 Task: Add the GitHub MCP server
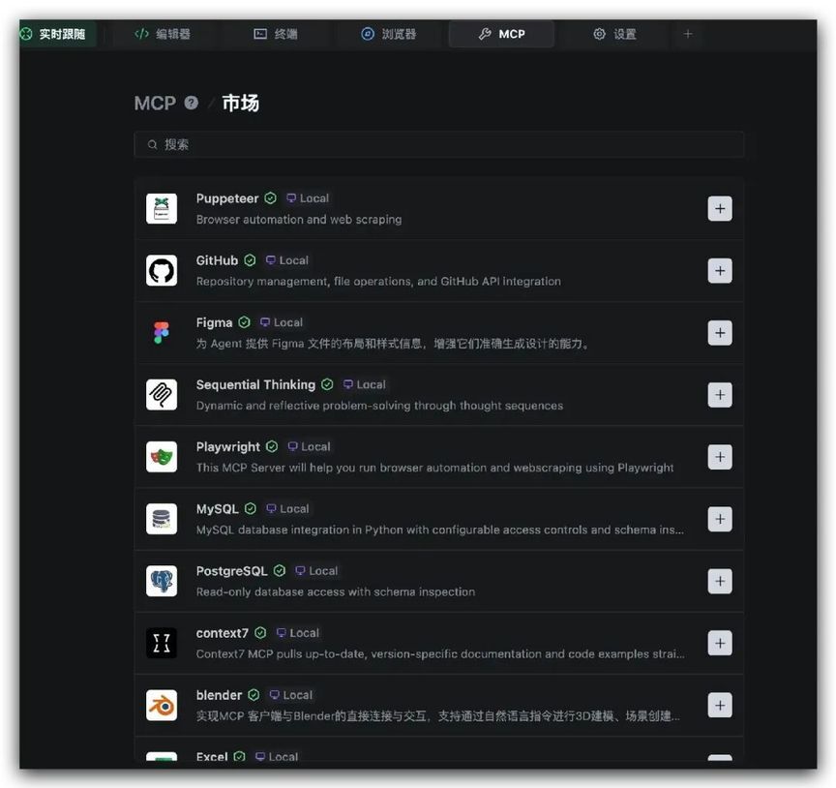tap(720, 270)
